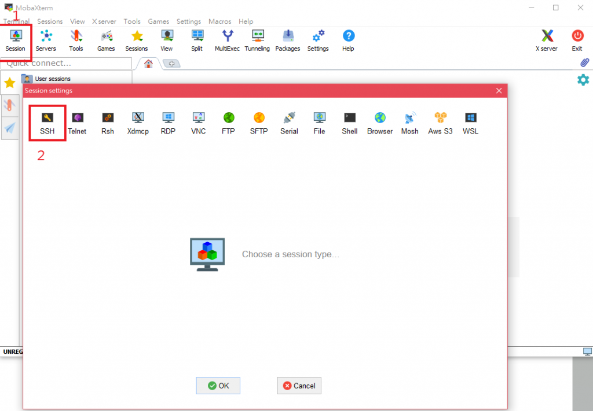This screenshot has height=411, width=593.
Task: Start the X server toolbar icon
Action: (547, 41)
